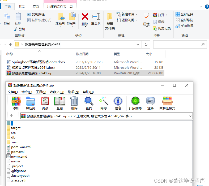
Task: Collapse the ribbon with the chevron
Action: click(x=201, y=7)
